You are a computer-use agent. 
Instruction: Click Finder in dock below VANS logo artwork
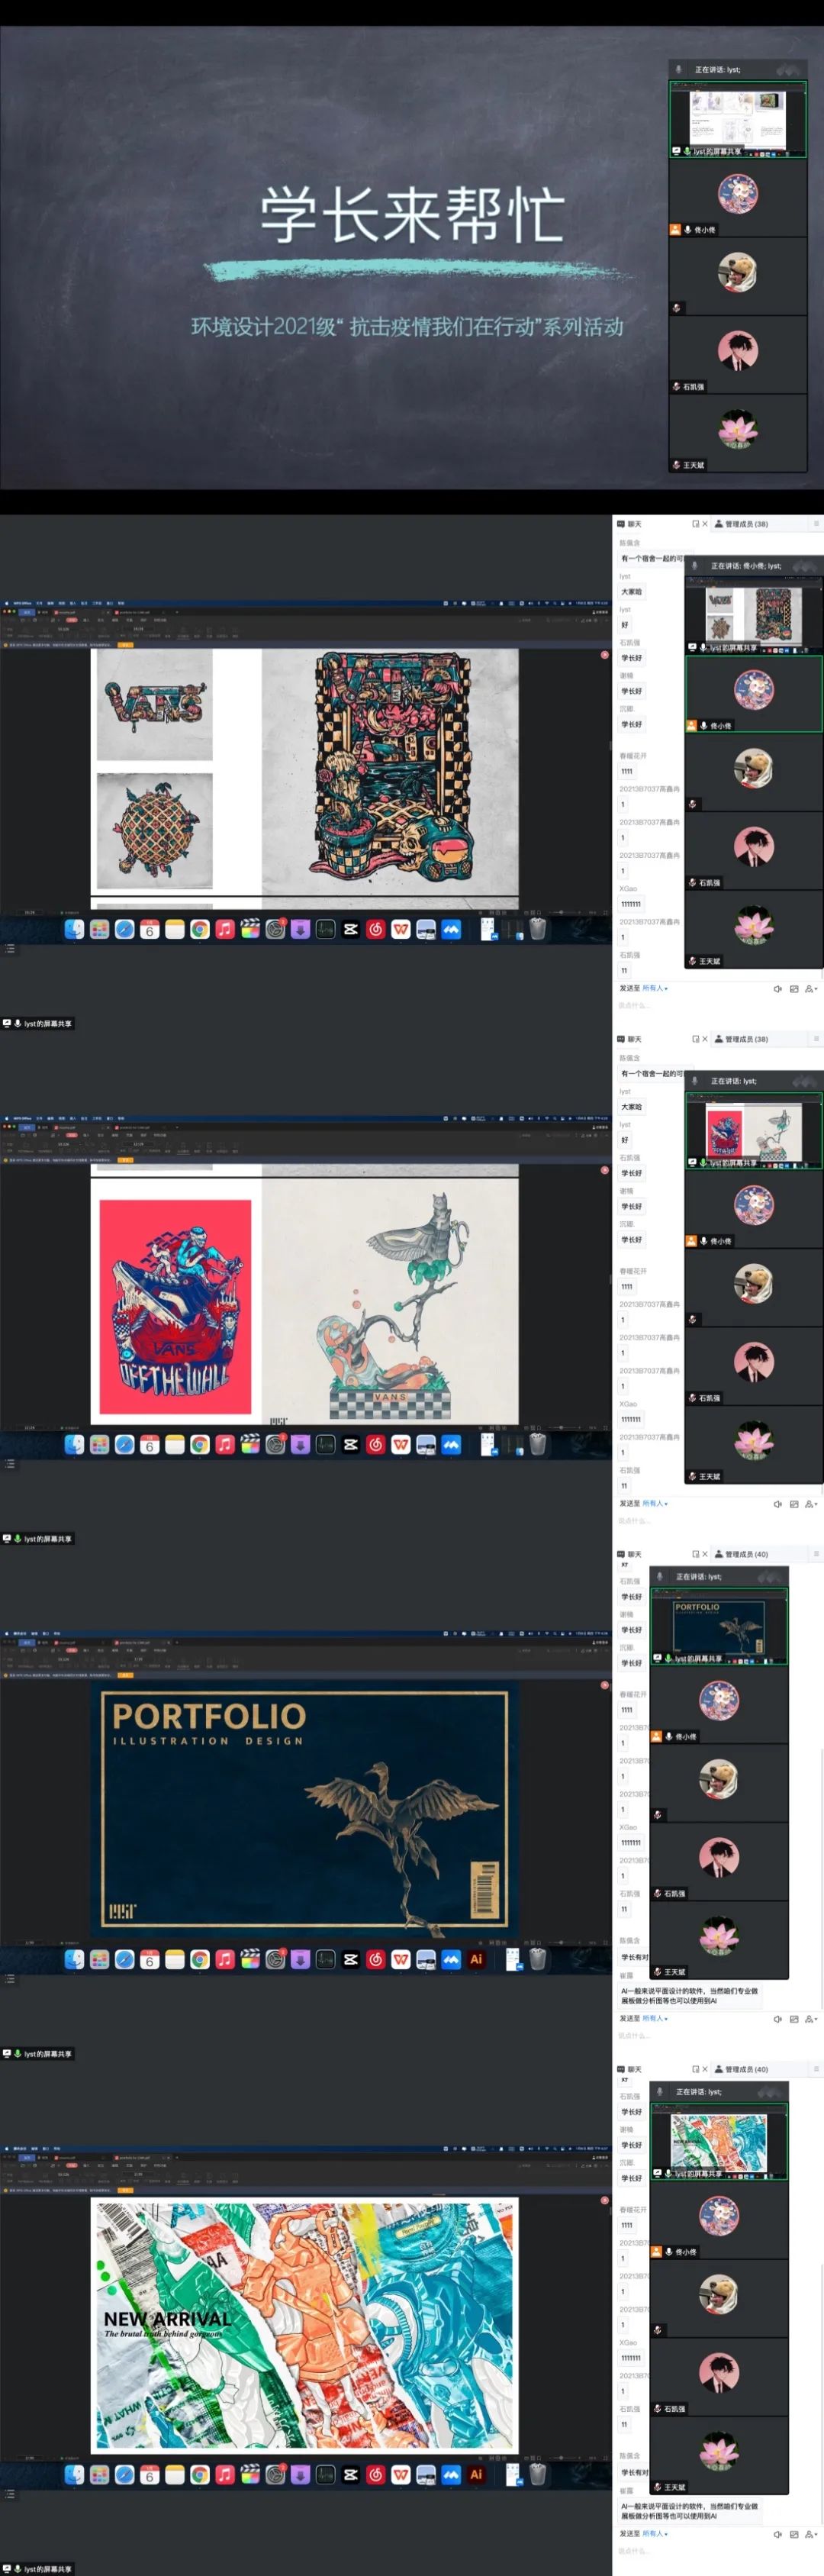coord(74,930)
